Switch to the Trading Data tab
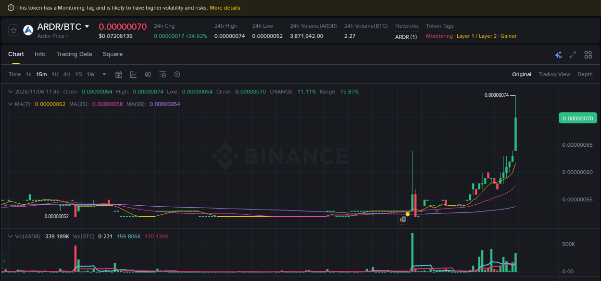The width and height of the screenshot is (601, 281). pos(74,54)
